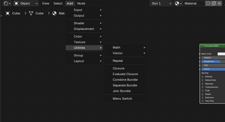The image size is (225, 122).
Task: Open the Vector submenu under Utilities
Action: 125,53
